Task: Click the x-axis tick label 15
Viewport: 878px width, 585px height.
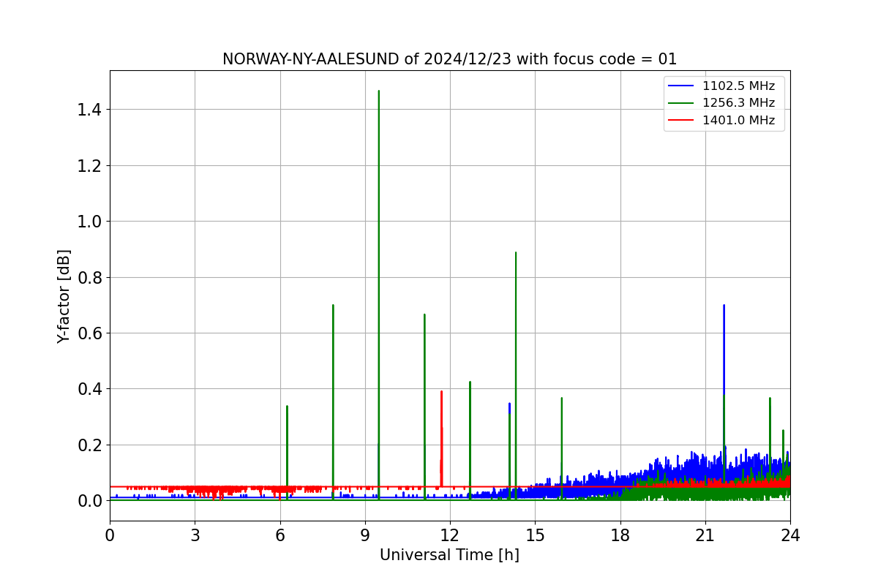Action: [x=535, y=535]
